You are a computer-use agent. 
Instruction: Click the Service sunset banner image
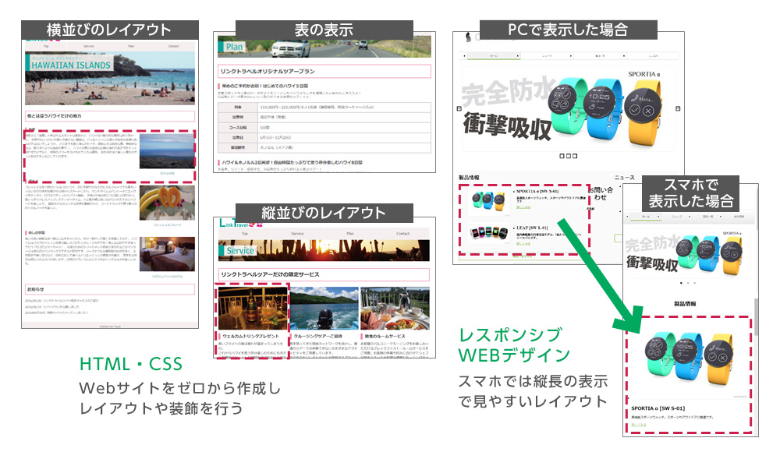click(x=324, y=251)
